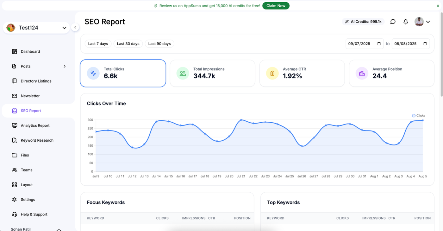Collapse the sidebar with arrow button
The width and height of the screenshot is (443, 231).
tap(75, 27)
